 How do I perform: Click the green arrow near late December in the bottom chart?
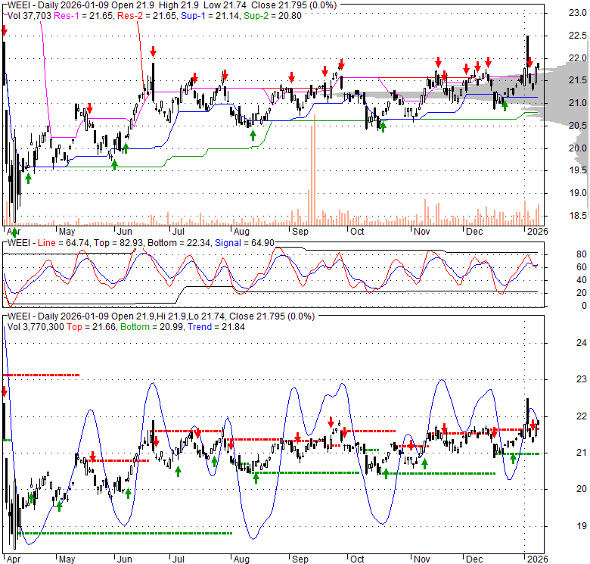pos(513,457)
